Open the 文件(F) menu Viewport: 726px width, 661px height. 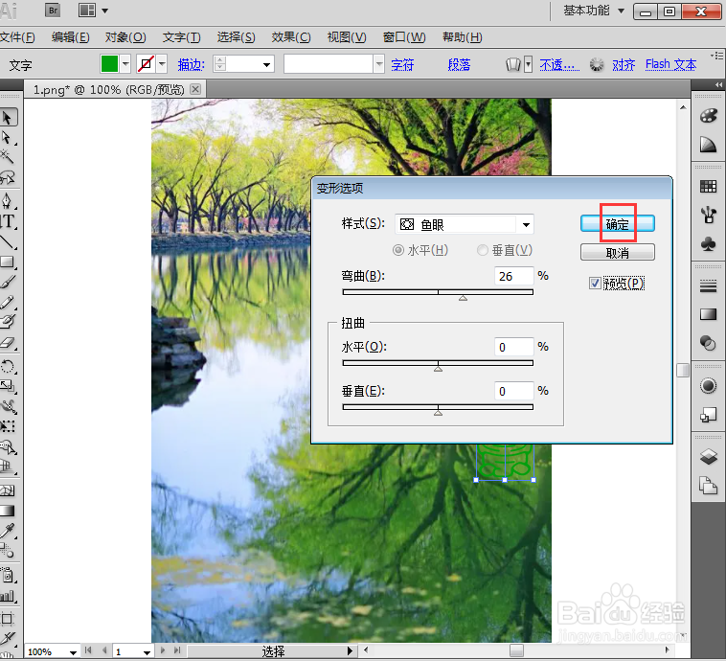(17, 37)
